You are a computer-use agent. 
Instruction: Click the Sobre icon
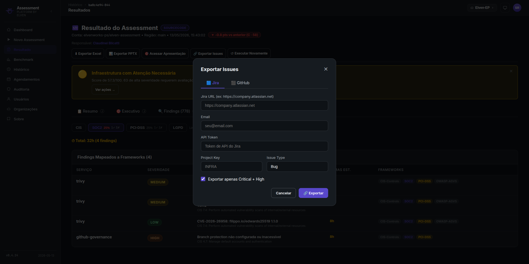9,119
